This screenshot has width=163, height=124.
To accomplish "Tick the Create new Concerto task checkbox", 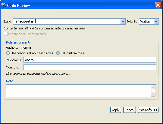I will (x=5, y=34).
